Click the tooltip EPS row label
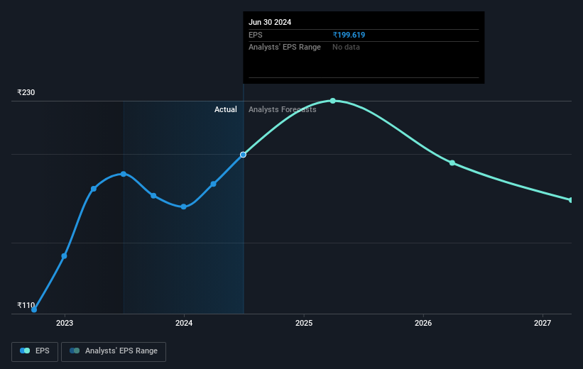 coord(256,35)
